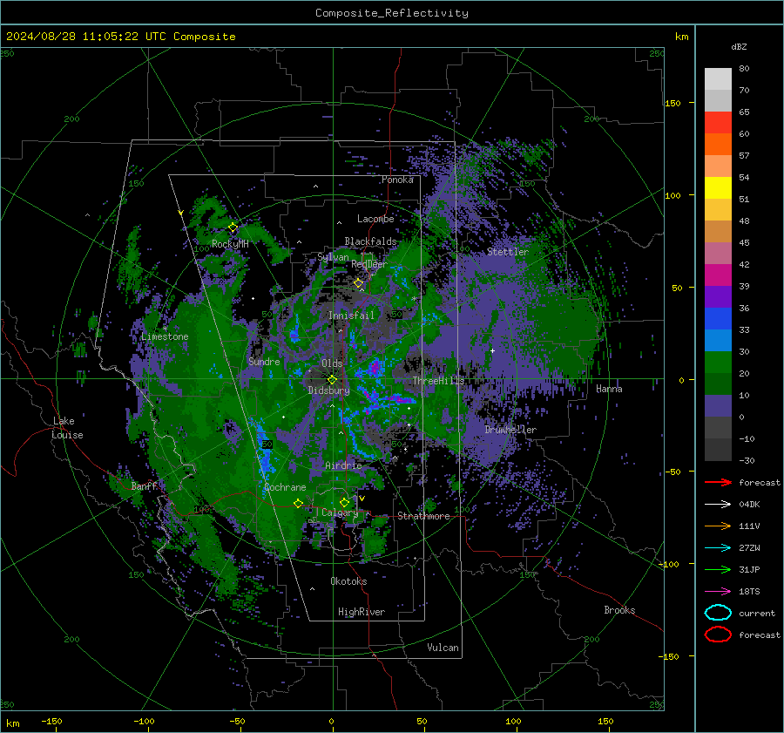784x733 pixels.
Task: Click the Sundre city label
Action: pos(264,361)
